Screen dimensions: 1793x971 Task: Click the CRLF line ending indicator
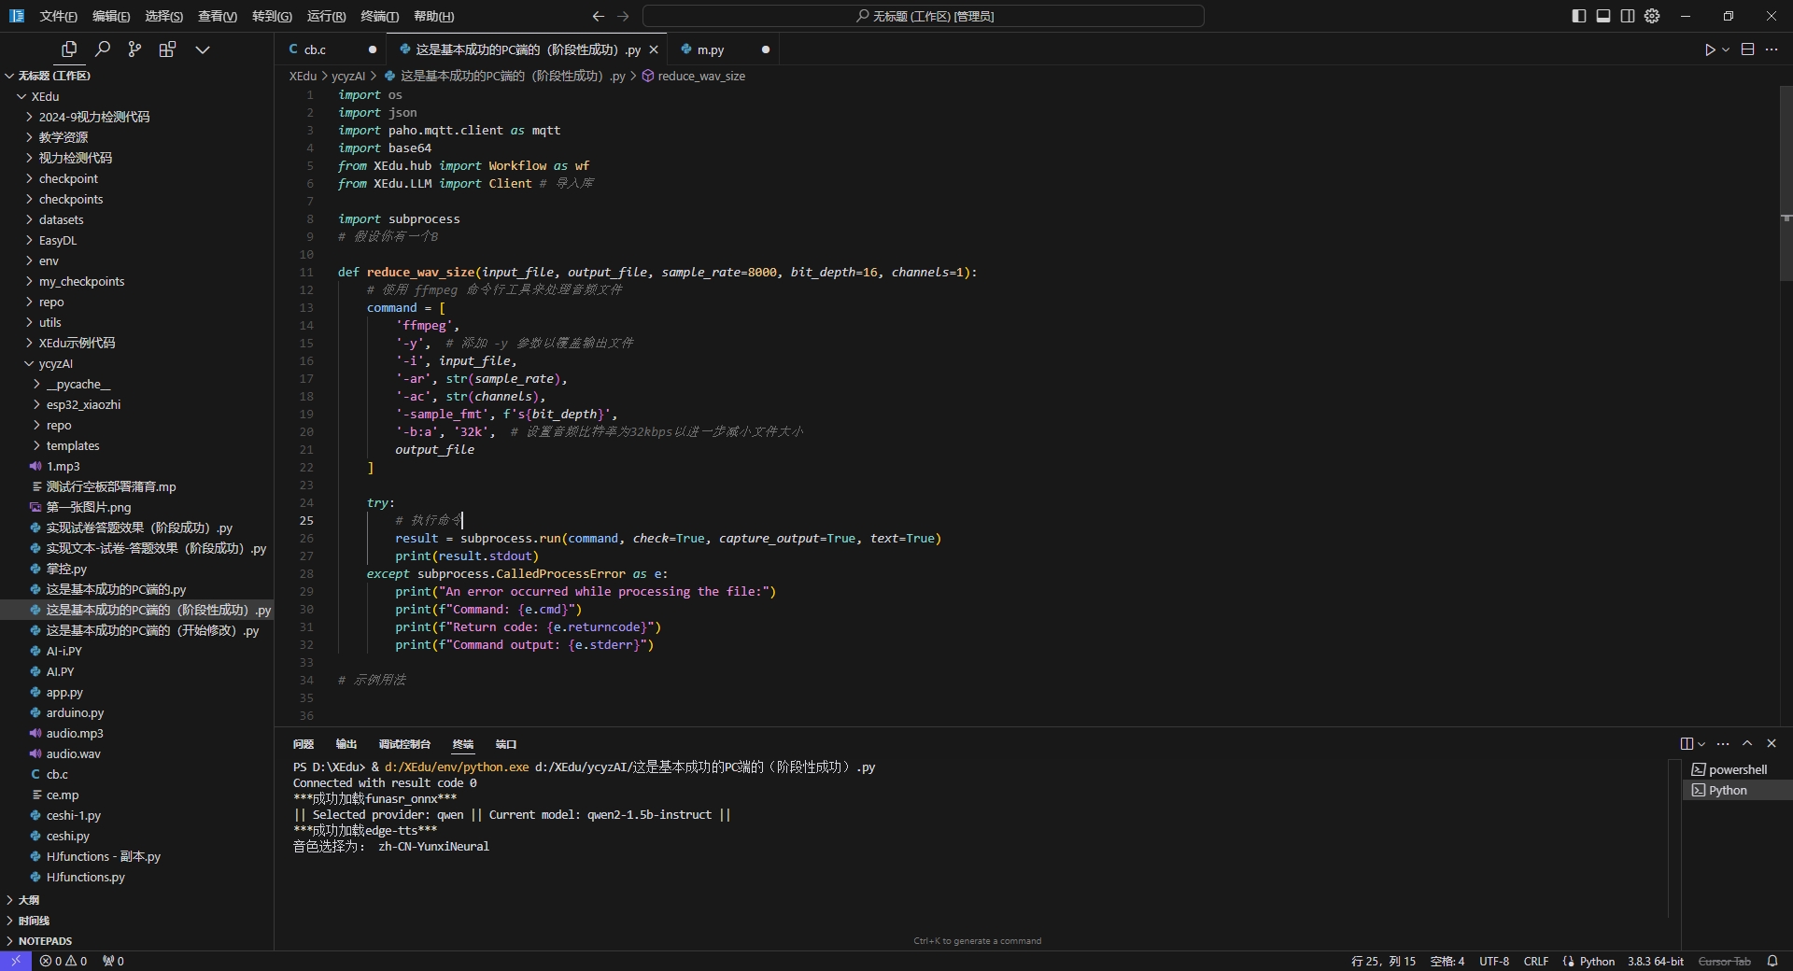[1536, 961]
